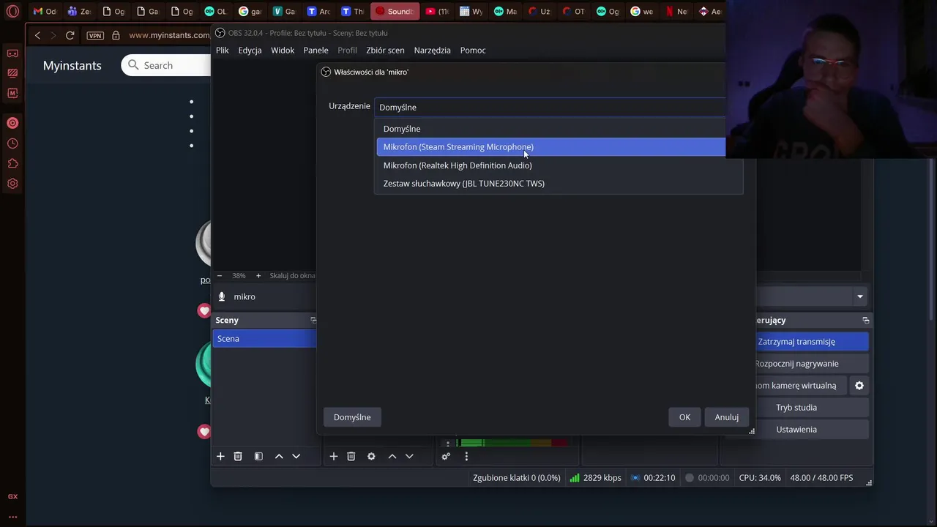This screenshot has width=937, height=527.
Task: Open the Plik menu in OBS
Action: (x=223, y=51)
